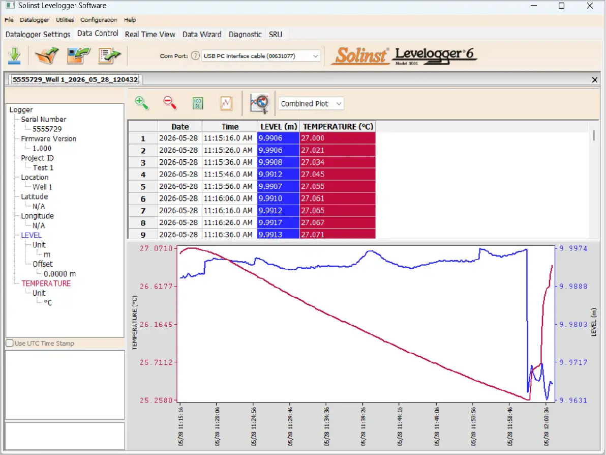Switch to the Diagnostic tab
This screenshot has width=606, height=455.
pyautogui.click(x=245, y=34)
